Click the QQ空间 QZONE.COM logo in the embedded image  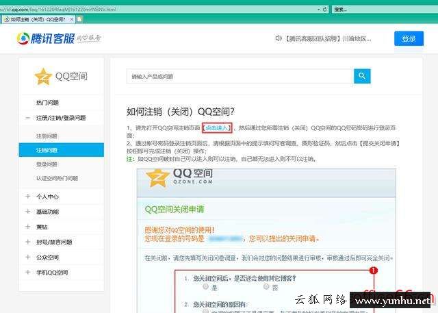[179, 177]
